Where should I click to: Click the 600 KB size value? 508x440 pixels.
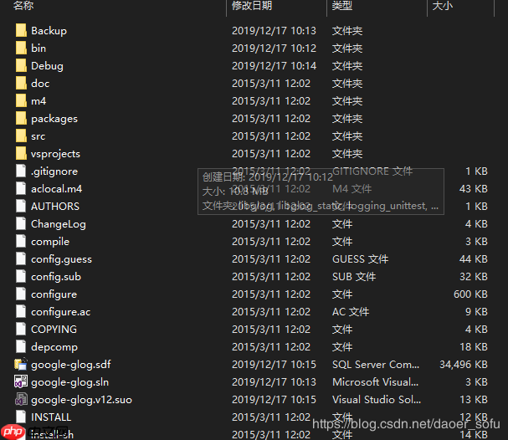tap(470, 294)
